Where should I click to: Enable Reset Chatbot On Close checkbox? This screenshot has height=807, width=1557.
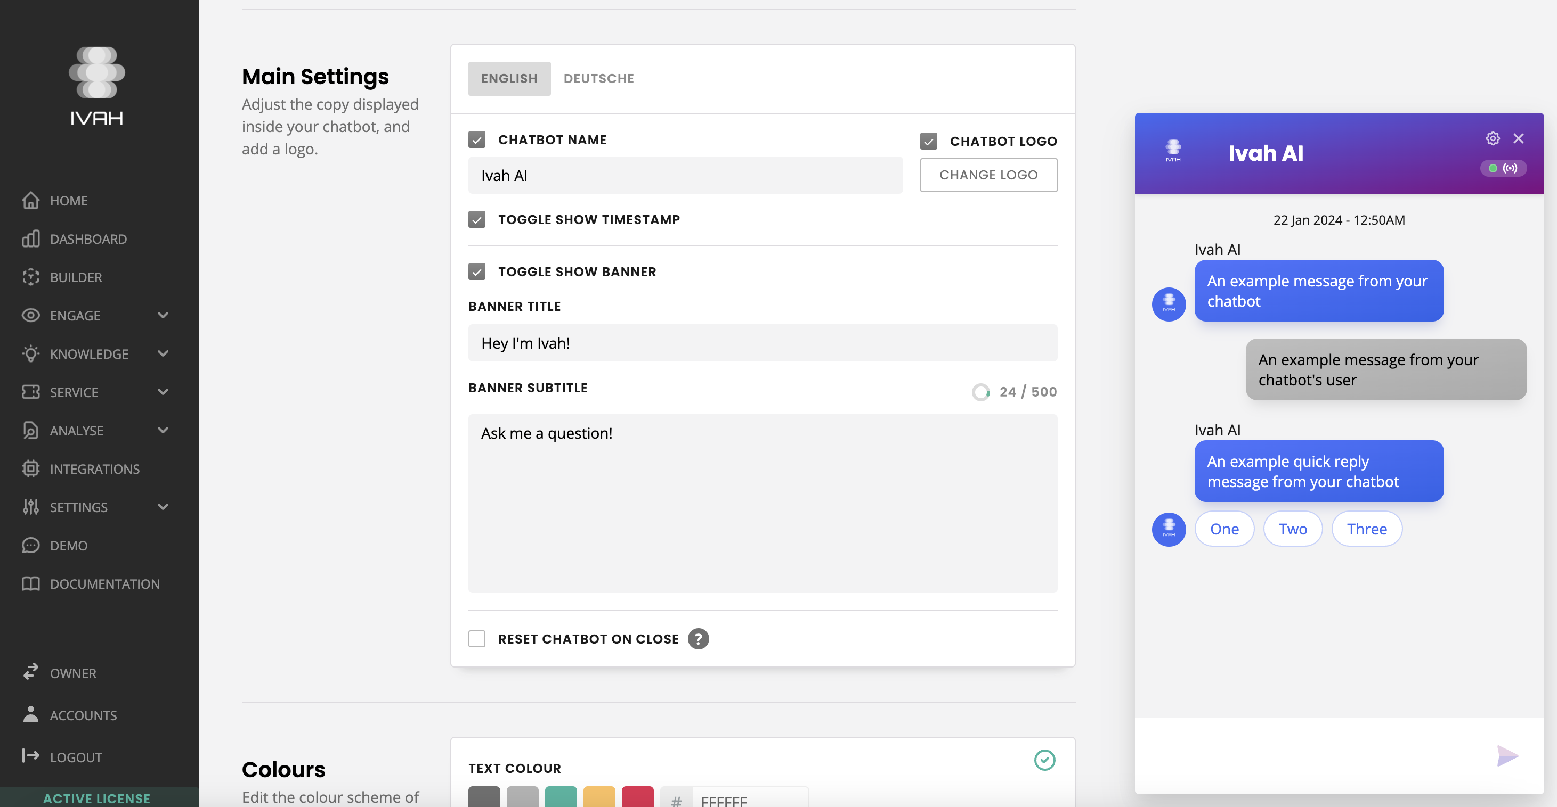coord(477,638)
